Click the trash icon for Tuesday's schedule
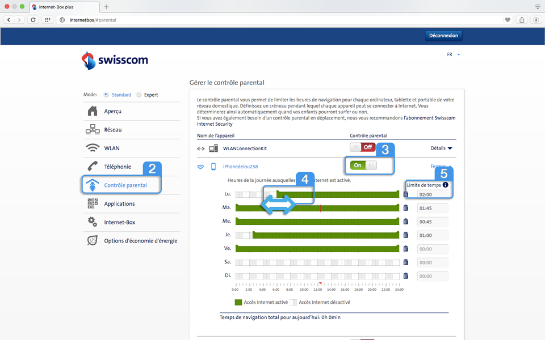545x340 pixels. click(x=405, y=208)
